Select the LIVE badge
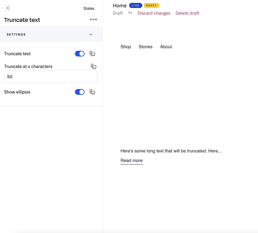258x233 pixels. click(135, 5)
